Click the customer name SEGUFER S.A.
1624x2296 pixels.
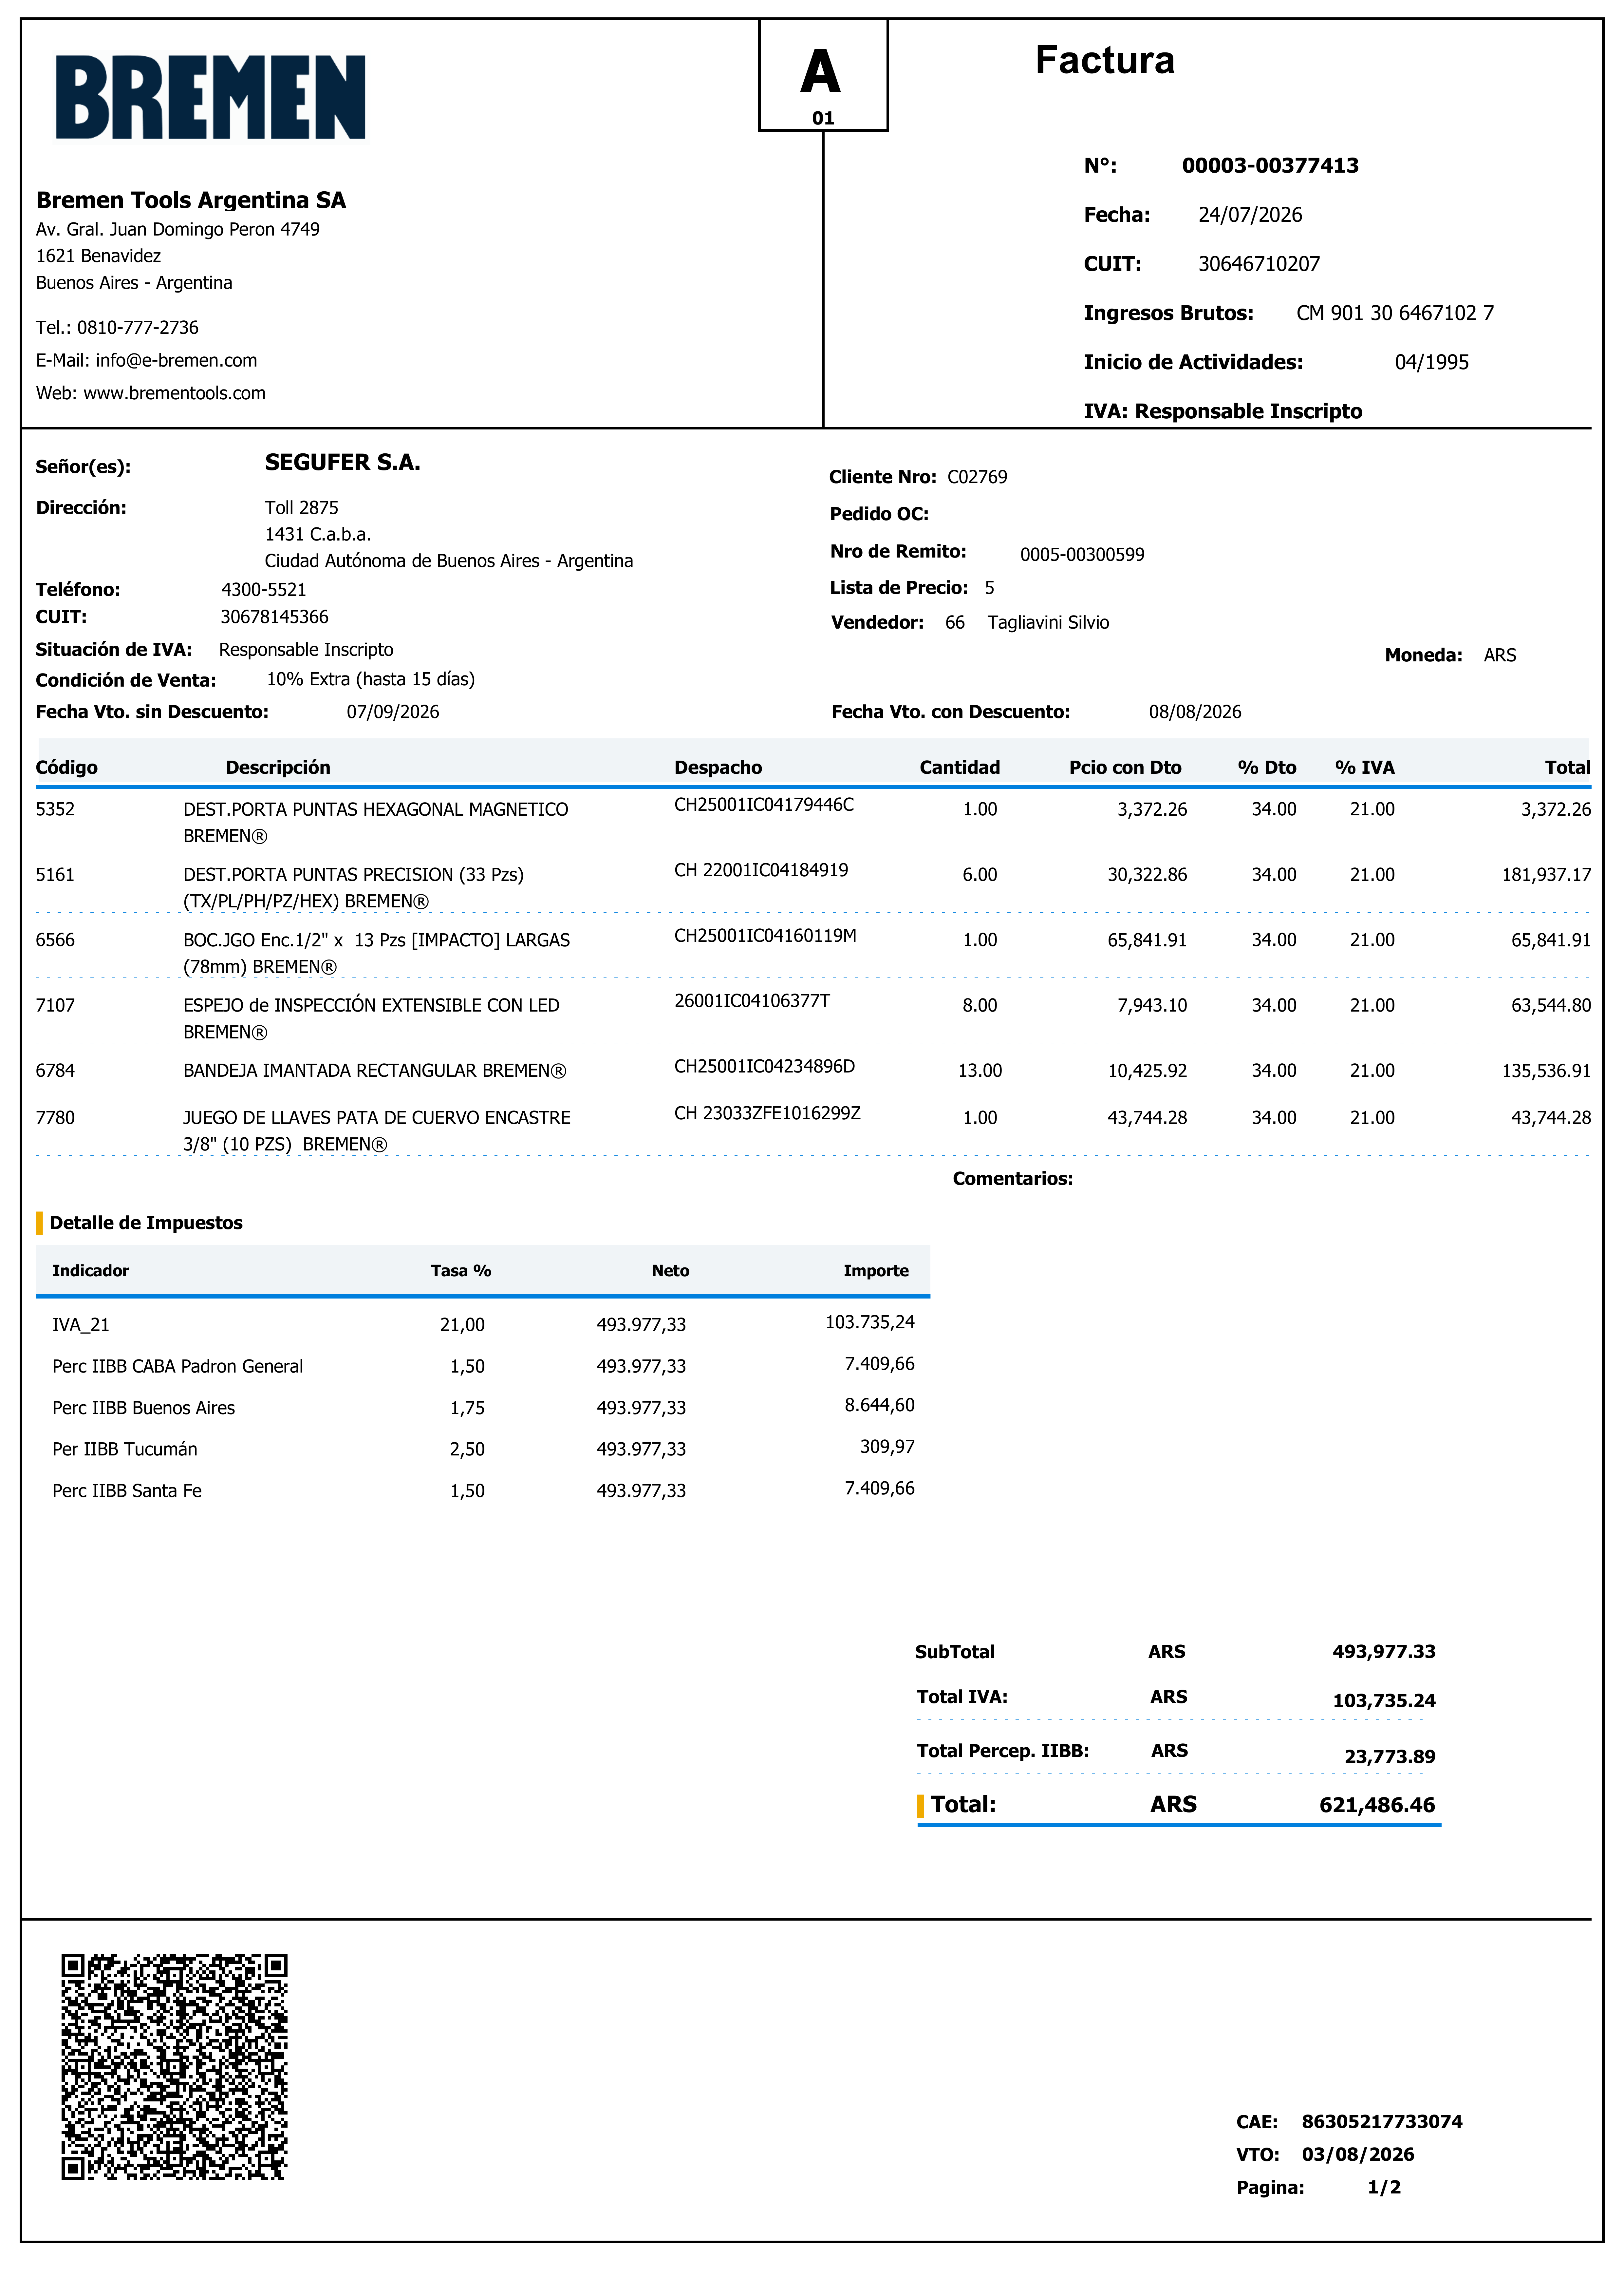[342, 462]
